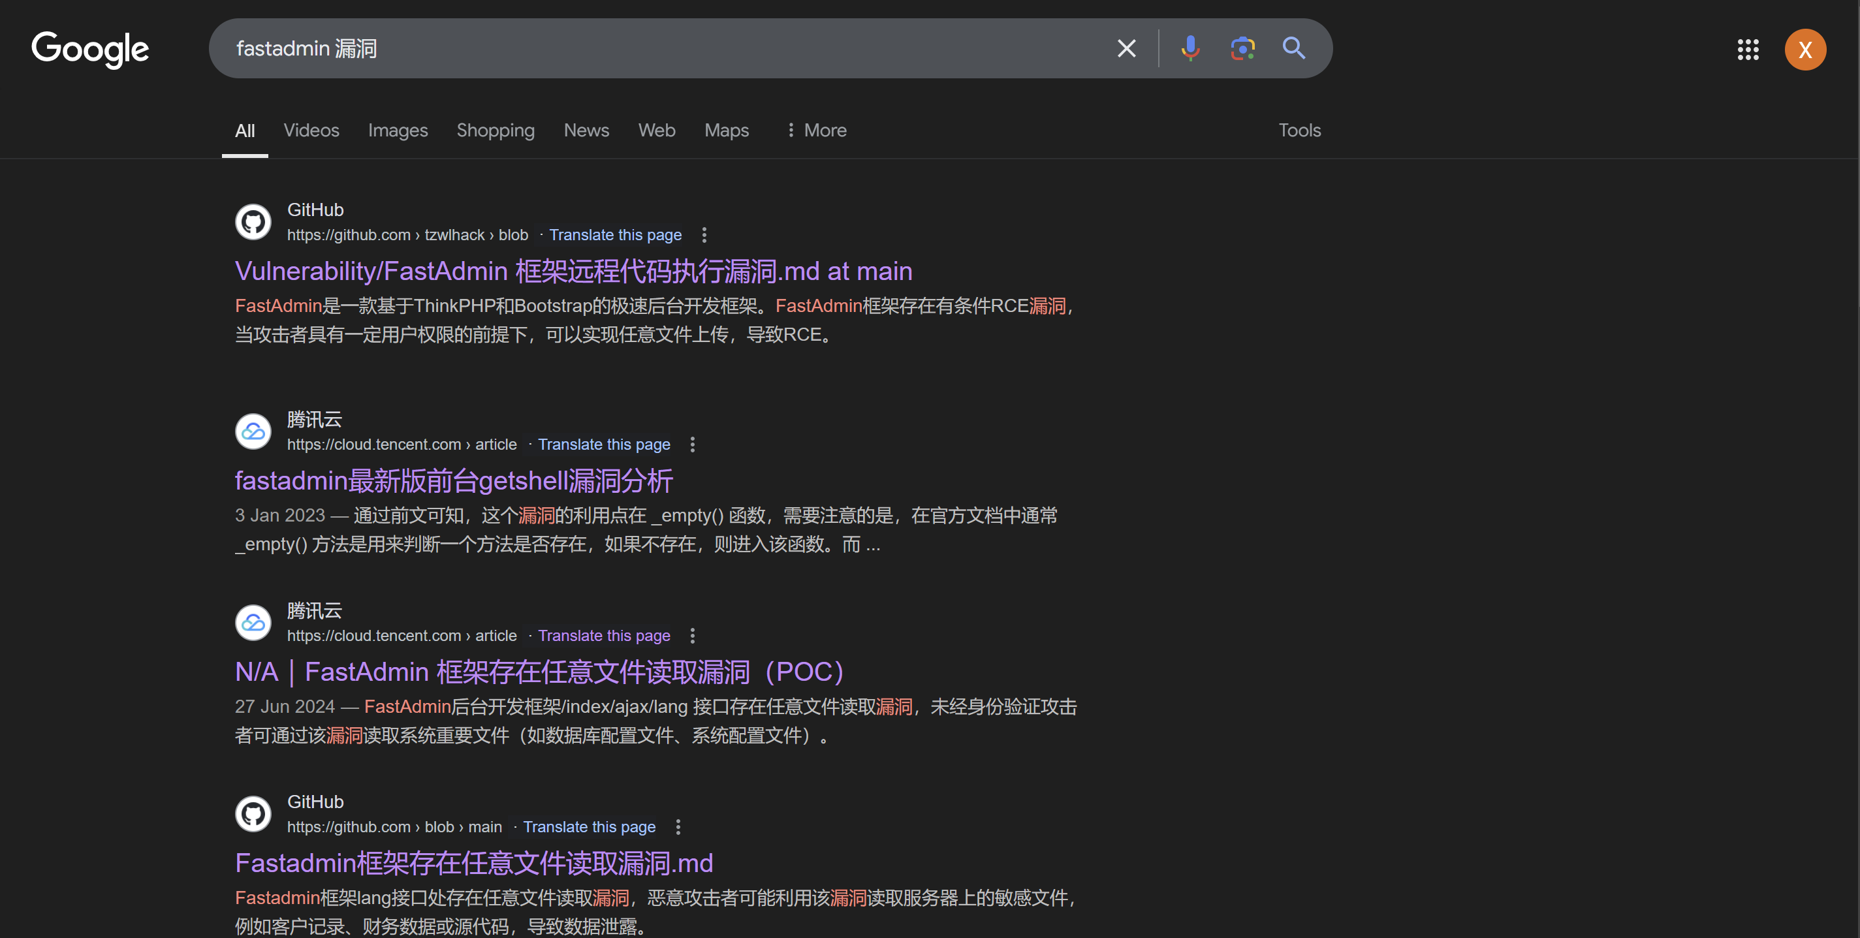Screen dimensions: 1860x938
Task: Switch to the Maps tab
Action: (727, 130)
